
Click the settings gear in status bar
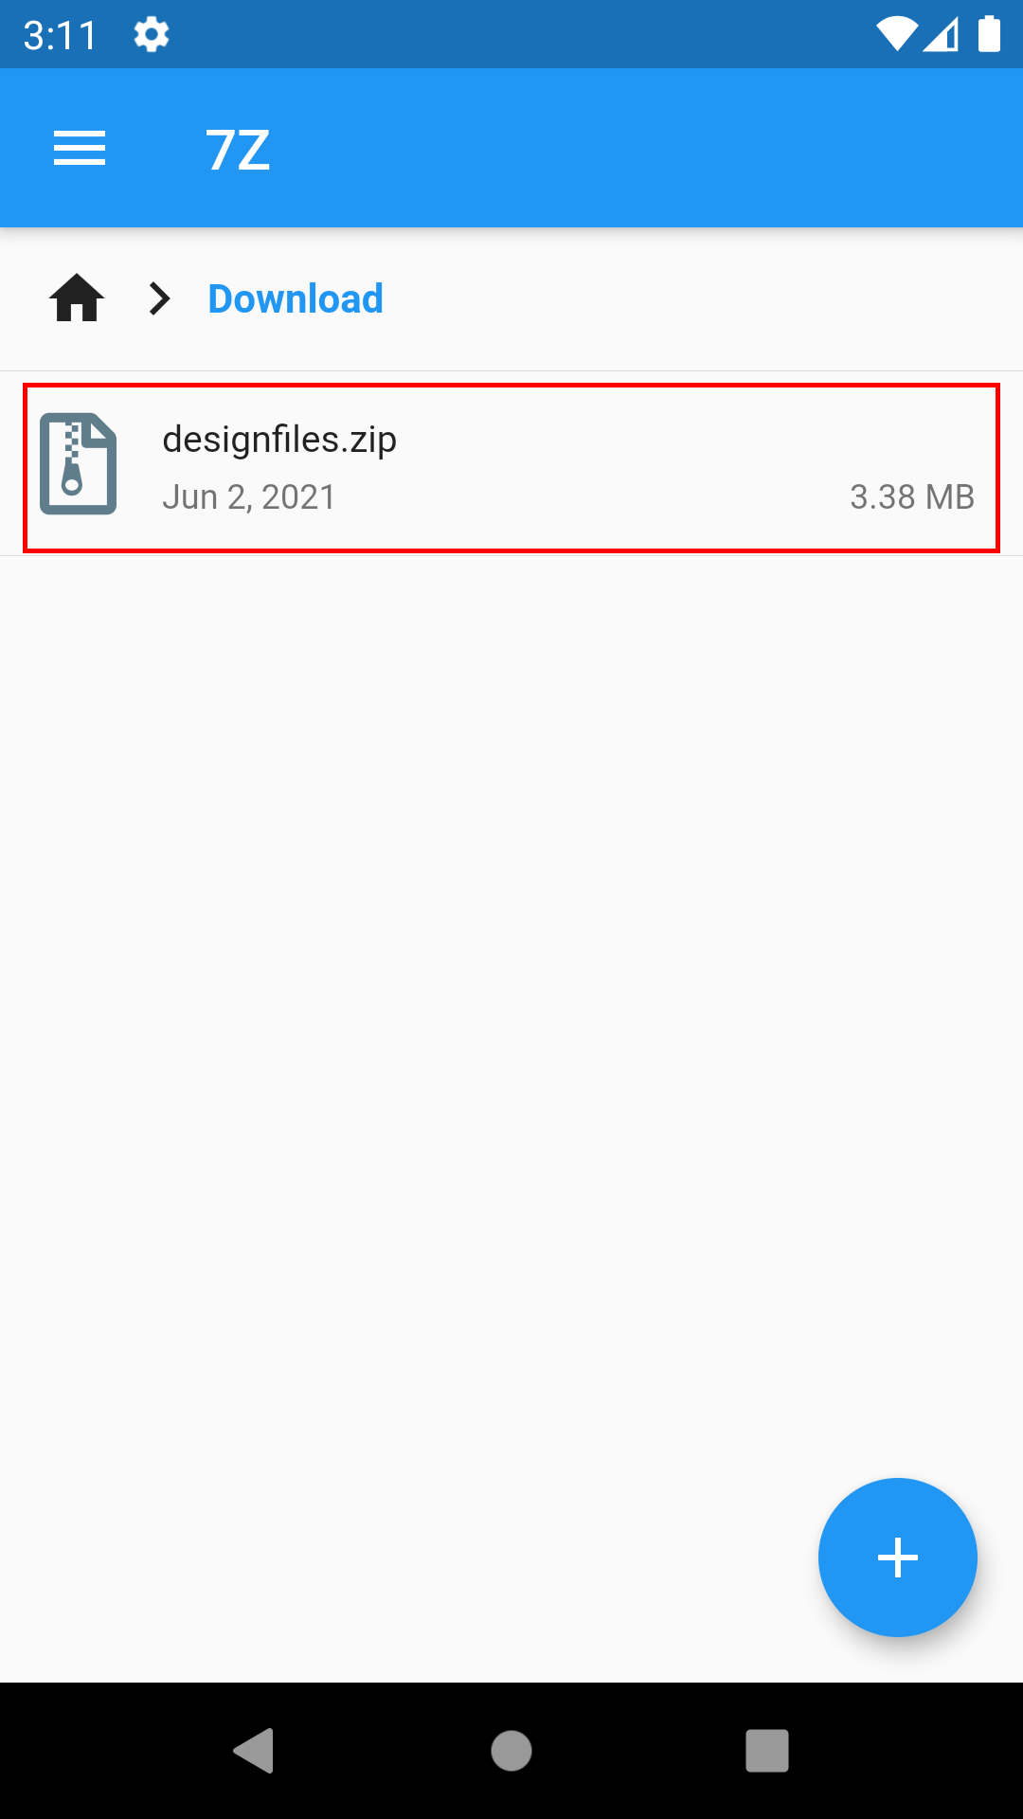[152, 35]
